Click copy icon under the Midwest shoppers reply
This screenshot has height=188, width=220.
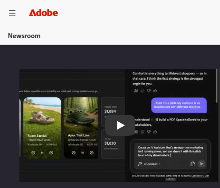coord(142,91)
